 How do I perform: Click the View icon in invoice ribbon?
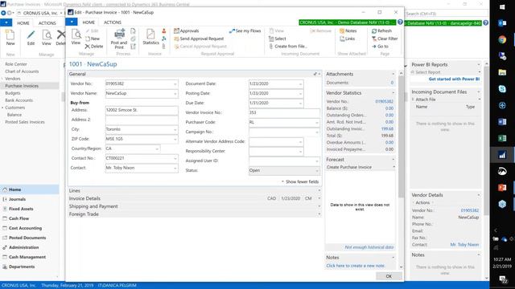tap(76, 37)
